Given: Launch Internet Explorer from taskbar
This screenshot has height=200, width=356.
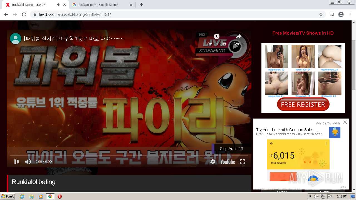Looking at the screenshot, I should (22, 196).
